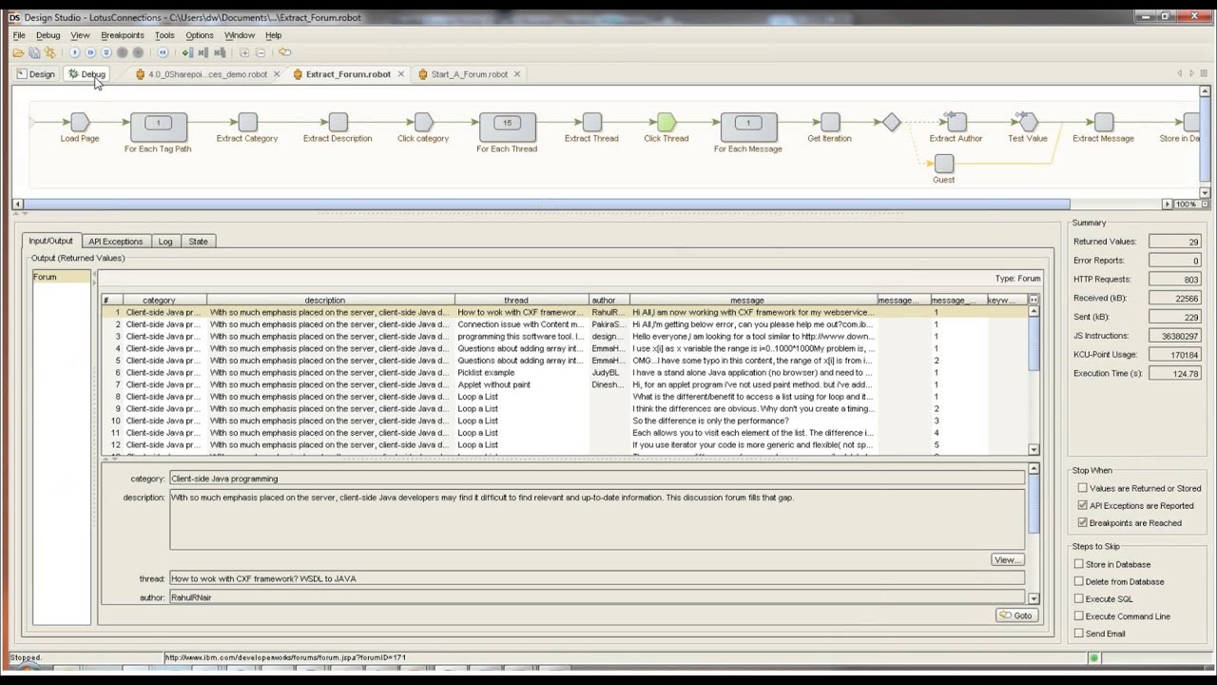1217x685 pixels.
Task: Enable skipping Send Email
Action: [1078, 633]
